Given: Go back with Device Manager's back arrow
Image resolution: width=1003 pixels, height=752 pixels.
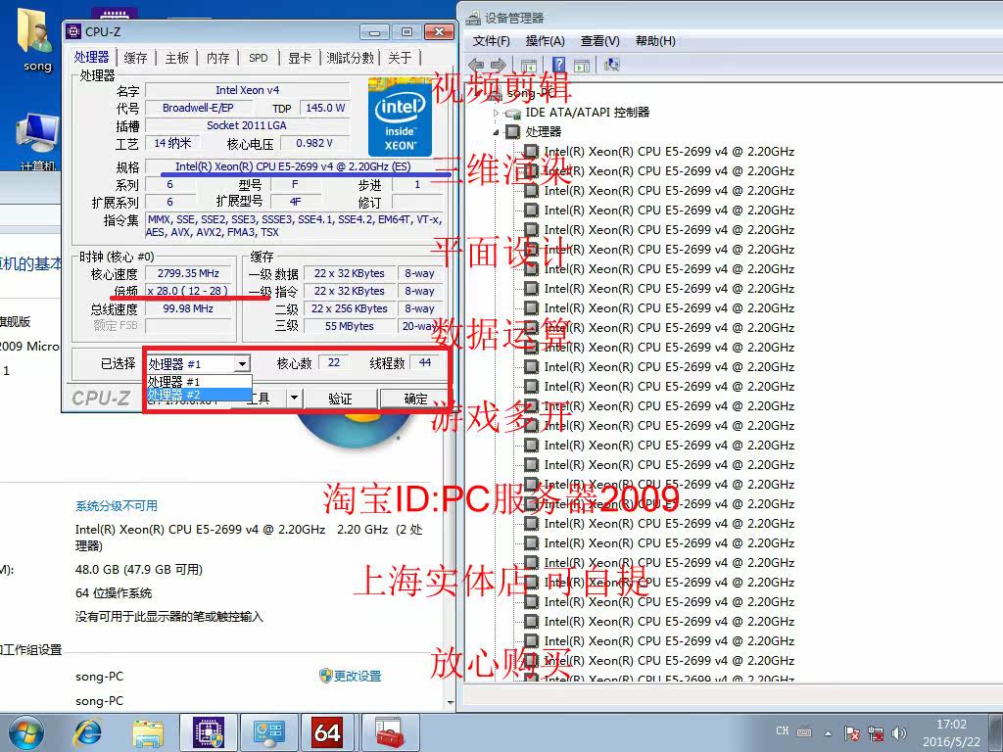Looking at the screenshot, I should click(x=476, y=65).
